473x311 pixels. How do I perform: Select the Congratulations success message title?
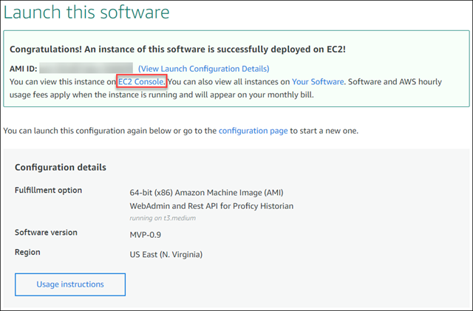(177, 49)
